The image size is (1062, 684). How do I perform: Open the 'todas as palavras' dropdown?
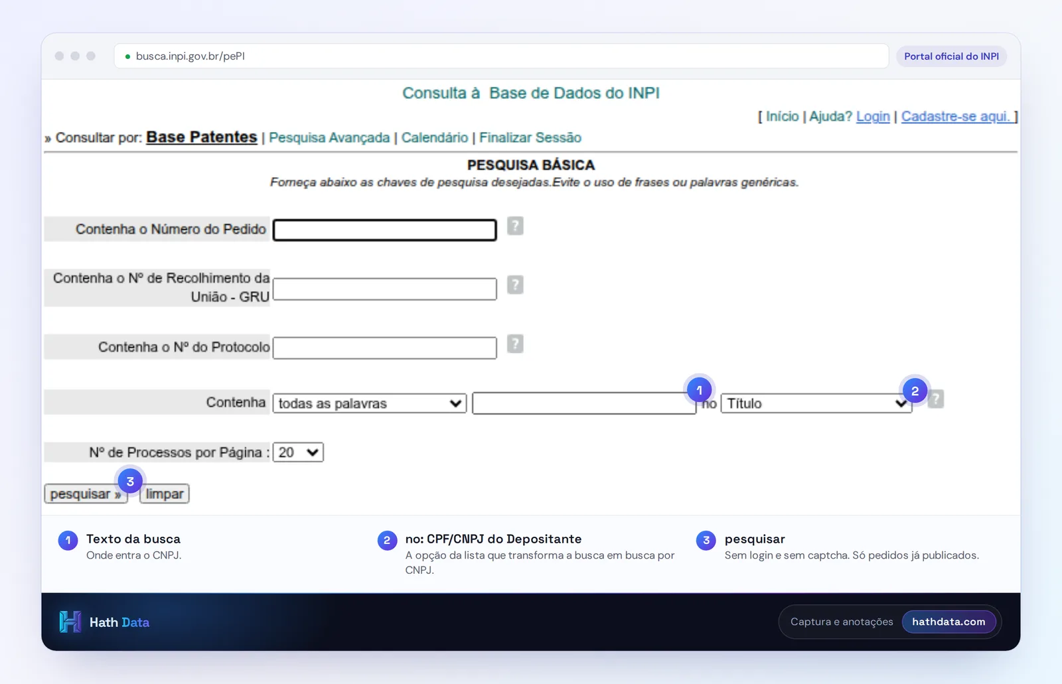pyautogui.click(x=370, y=403)
